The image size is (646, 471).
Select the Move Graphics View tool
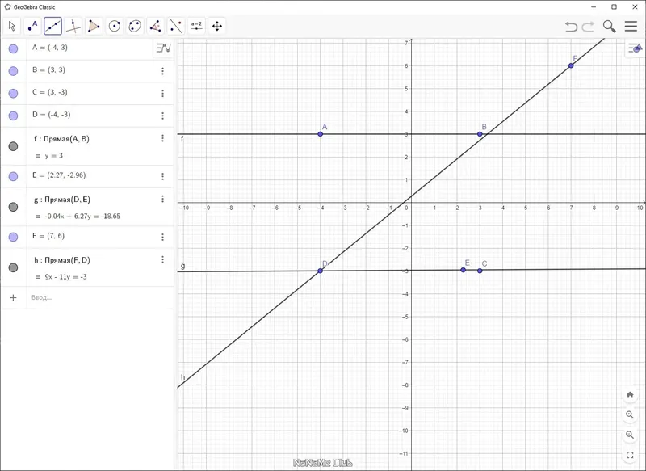[x=217, y=26]
